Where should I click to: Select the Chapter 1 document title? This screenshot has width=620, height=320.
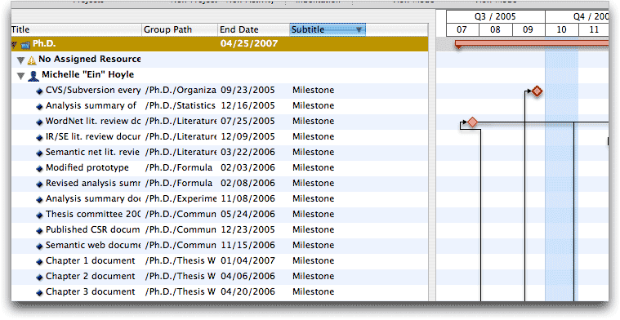point(90,260)
